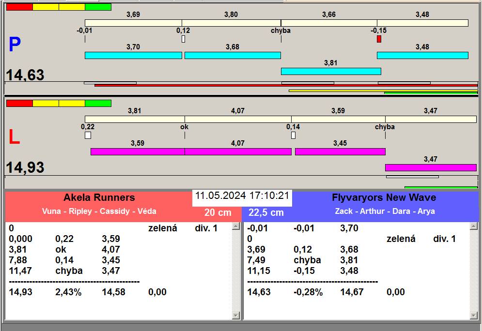Click the race timestamp 11.05.2024 17:10:21
Screen dimensions: 482x331
pos(242,196)
